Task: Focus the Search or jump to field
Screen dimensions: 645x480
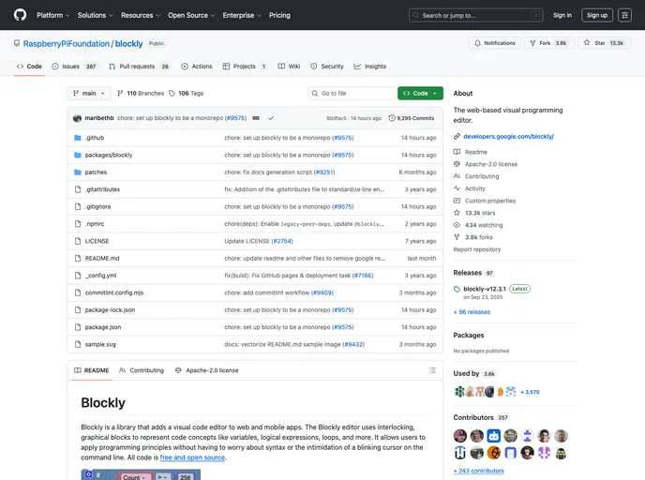Action: tap(475, 15)
